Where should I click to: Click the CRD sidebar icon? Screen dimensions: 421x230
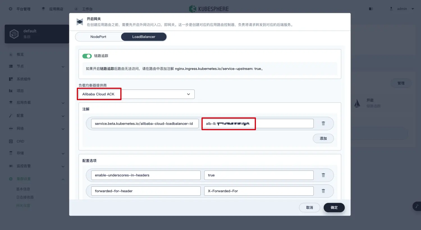[x=11, y=141]
